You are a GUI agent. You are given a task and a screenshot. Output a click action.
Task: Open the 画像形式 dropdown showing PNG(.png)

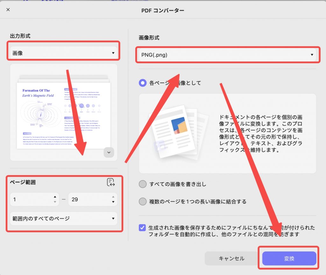point(227,55)
